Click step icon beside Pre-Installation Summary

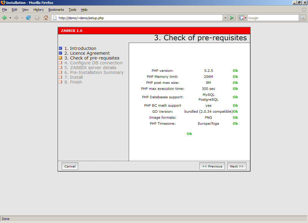pyautogui.click(x=60, y=72)
